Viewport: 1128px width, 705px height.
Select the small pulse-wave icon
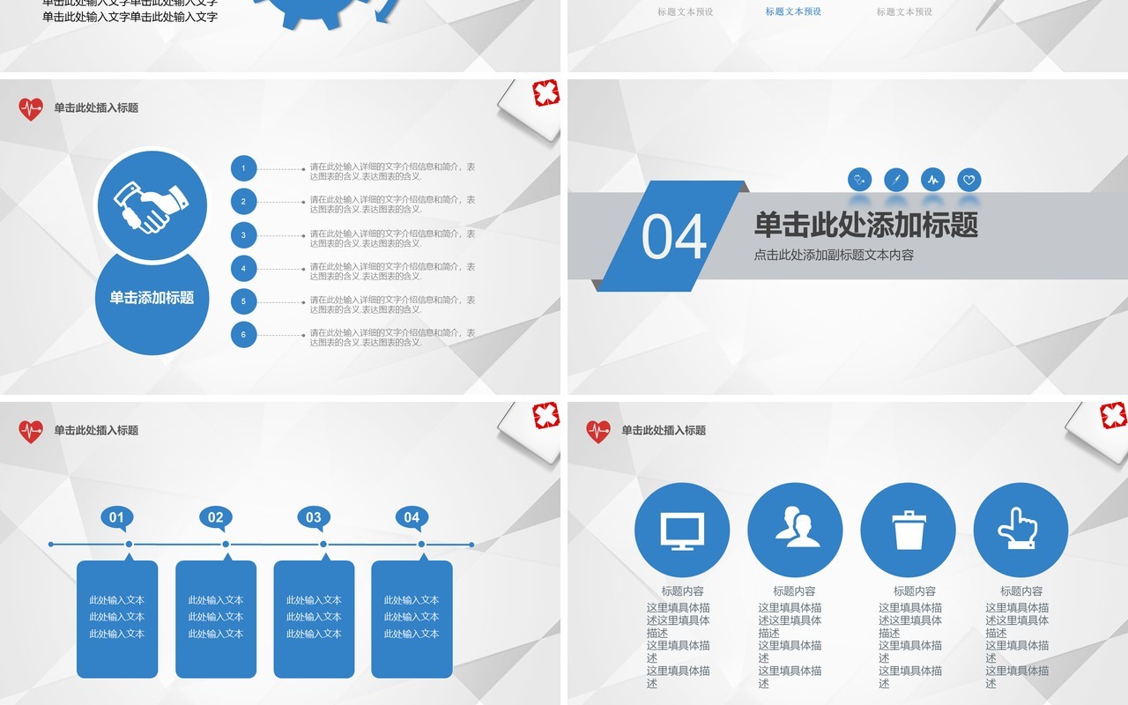coord(933,180)
